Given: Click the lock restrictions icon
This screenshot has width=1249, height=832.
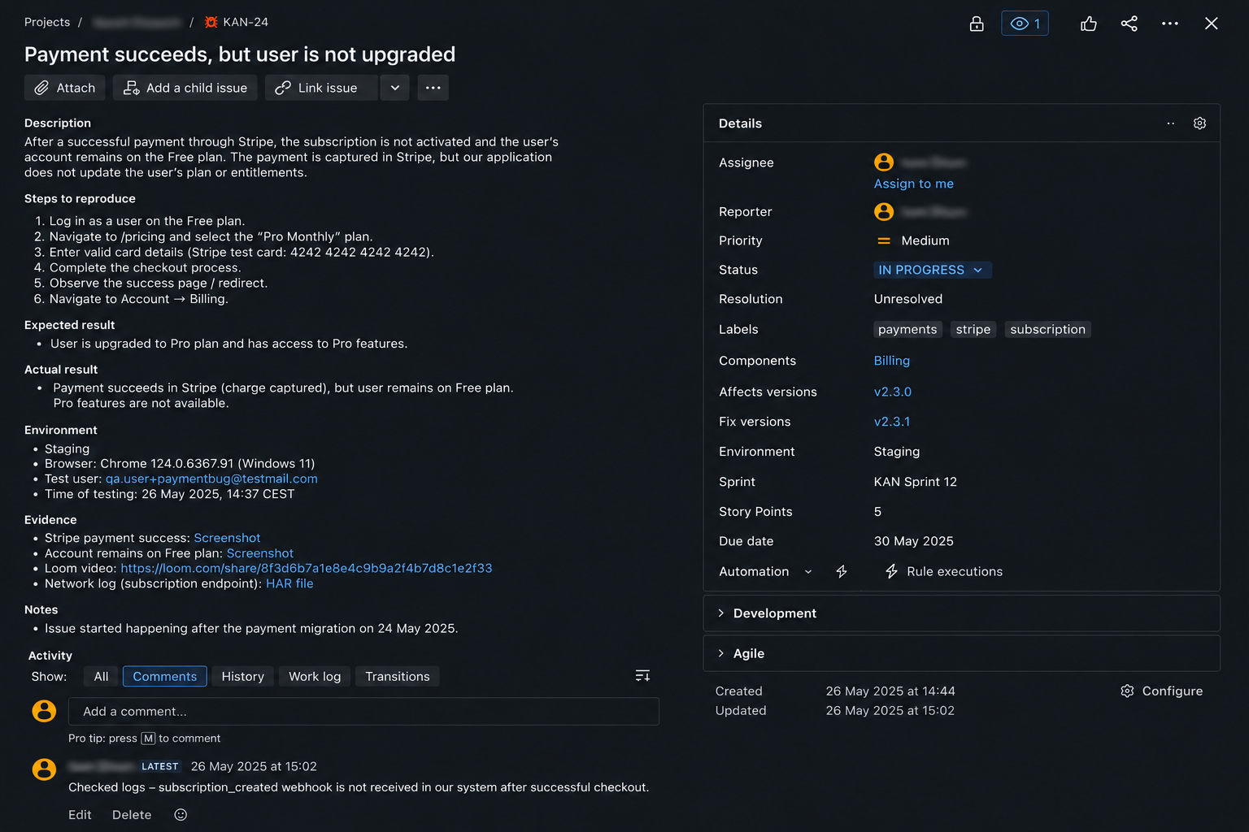Looking at the screenshot, I should click(x=977, y=24).
